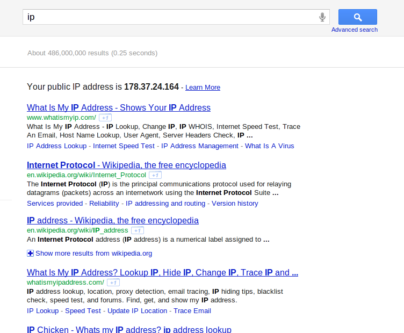Open the Learn More link
The image size is (404, 333).
tap(203, 88)
